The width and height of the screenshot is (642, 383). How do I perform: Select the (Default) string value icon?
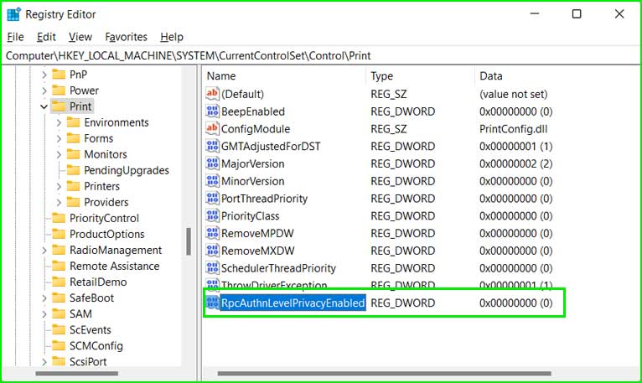212,93
